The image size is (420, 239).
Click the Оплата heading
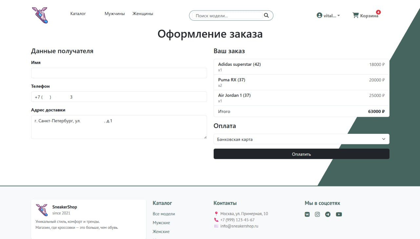tap(225, 126)
